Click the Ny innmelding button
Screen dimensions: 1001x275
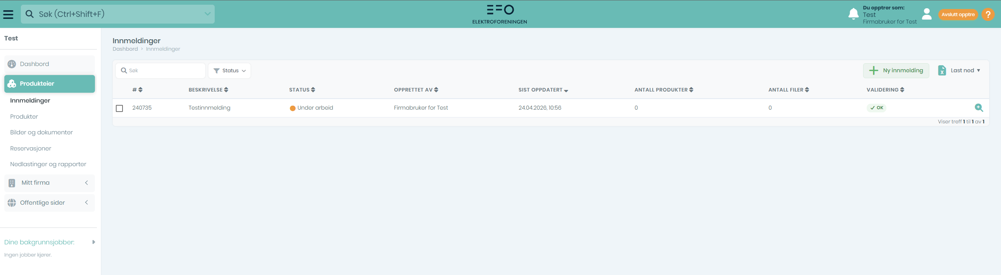[896, 71]
